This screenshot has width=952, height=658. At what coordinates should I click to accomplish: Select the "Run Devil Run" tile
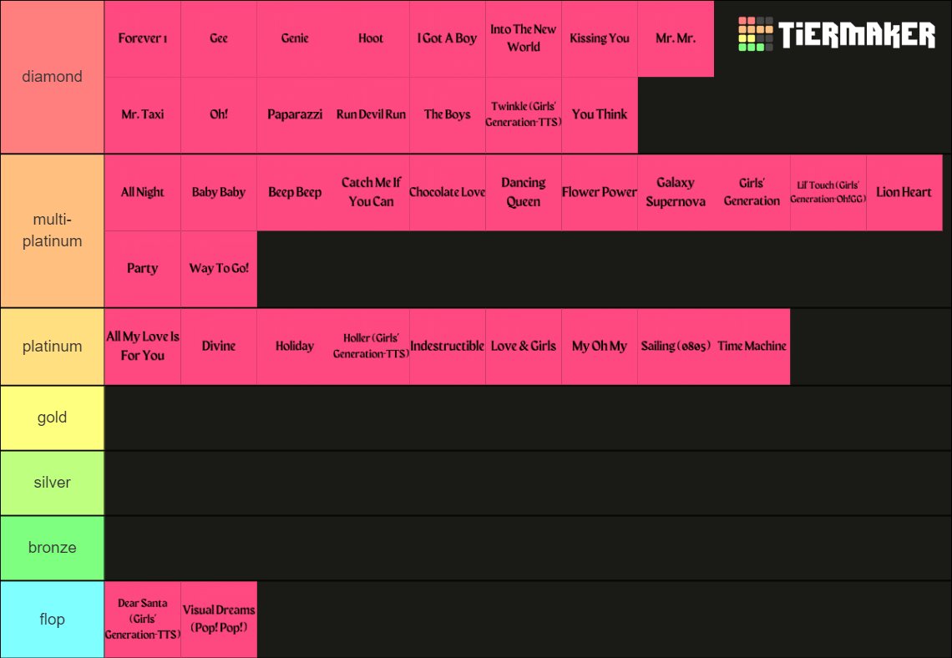[x=371, y=114]
